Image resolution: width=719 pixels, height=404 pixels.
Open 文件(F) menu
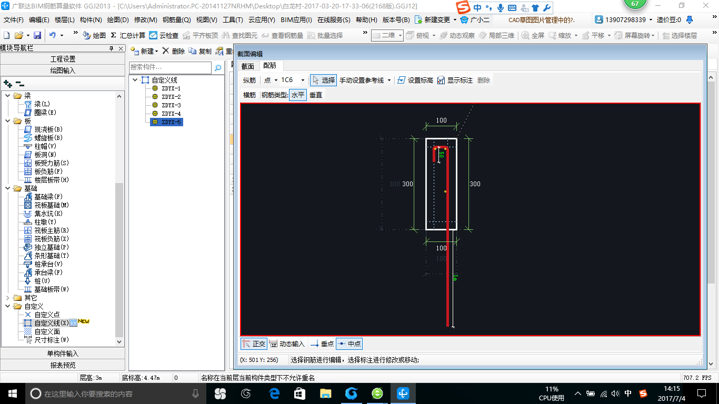tap(14, 20)
